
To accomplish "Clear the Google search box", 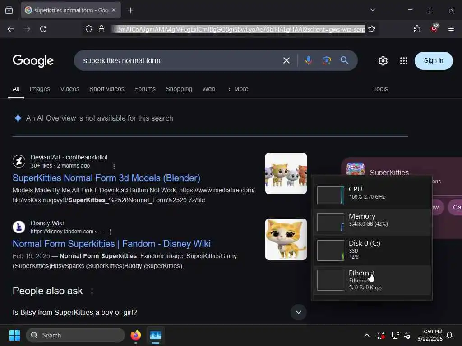I will (286, 61).
